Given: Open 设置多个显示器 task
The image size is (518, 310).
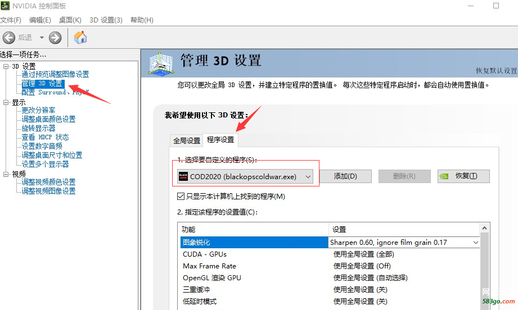Looking at the screenshot, I should pos(45,164).
